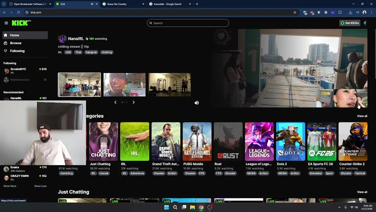Click the Kick search field
Image resolution: width=376 pixels, height=212 pixels.
tap(188, 23)
